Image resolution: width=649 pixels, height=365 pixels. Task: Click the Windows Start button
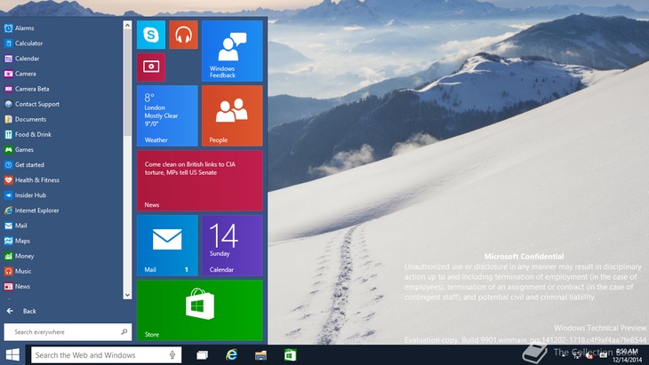12,354
